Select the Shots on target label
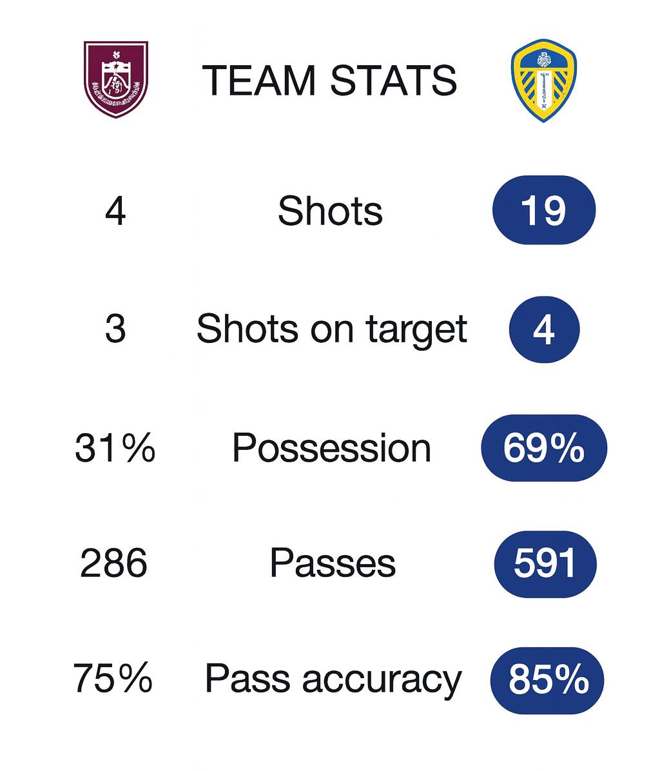The image size is (660, 771). (331, 329)
